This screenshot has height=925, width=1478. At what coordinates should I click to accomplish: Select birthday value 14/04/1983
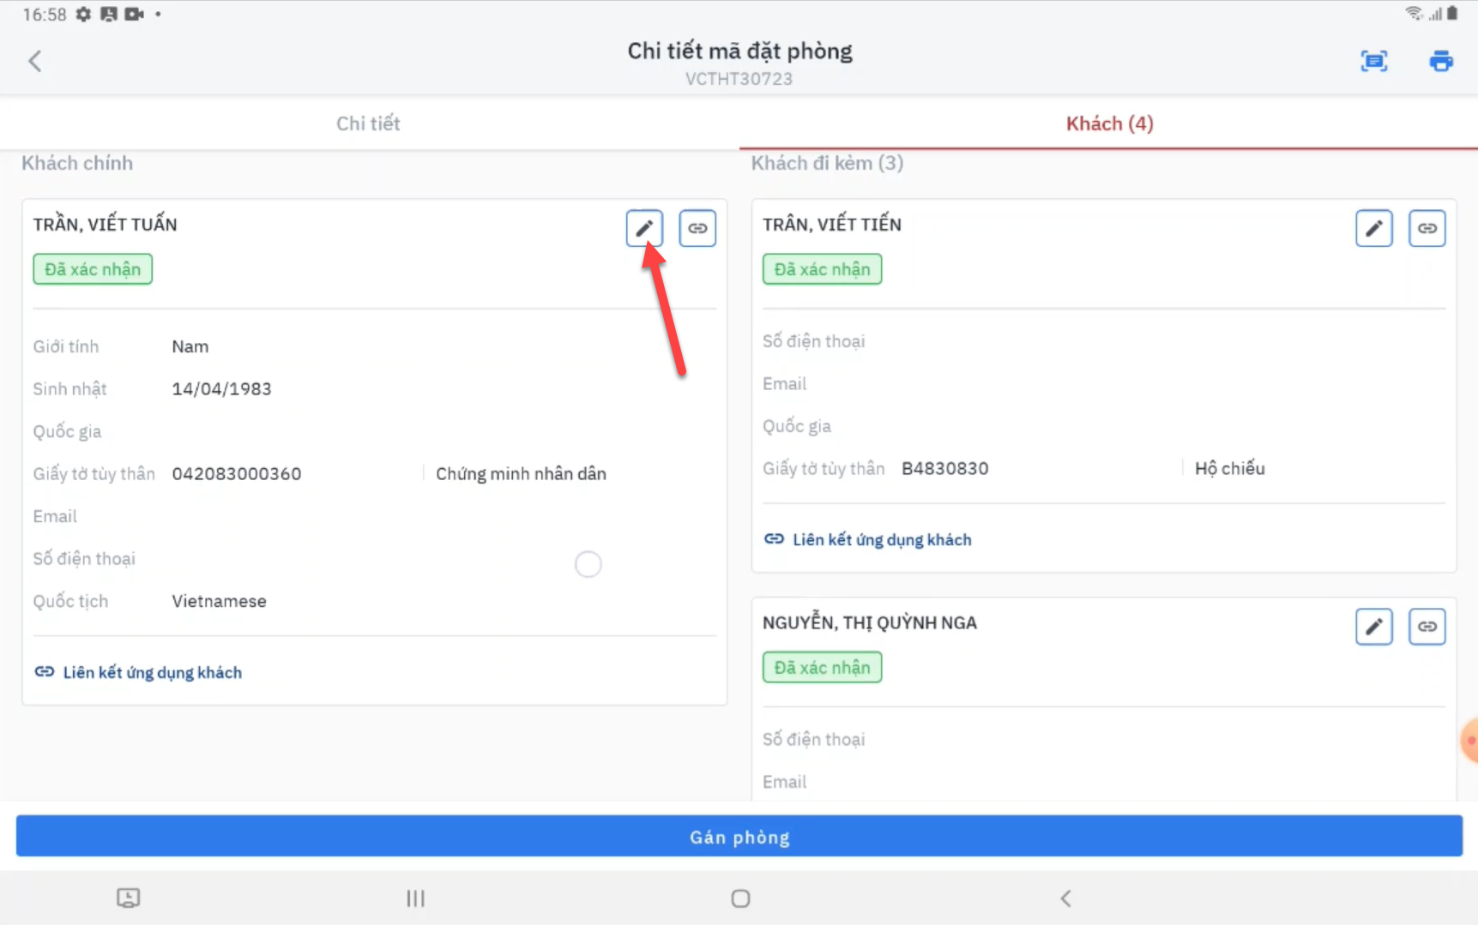(x=221, y=389)
